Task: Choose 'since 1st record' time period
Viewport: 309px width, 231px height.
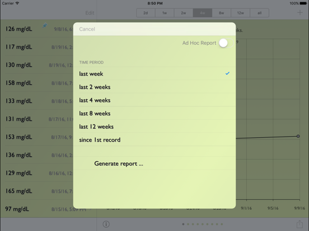Action: click(154, 139)
